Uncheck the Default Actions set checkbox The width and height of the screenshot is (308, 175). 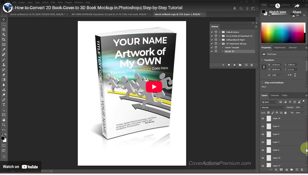pos(212,32)
